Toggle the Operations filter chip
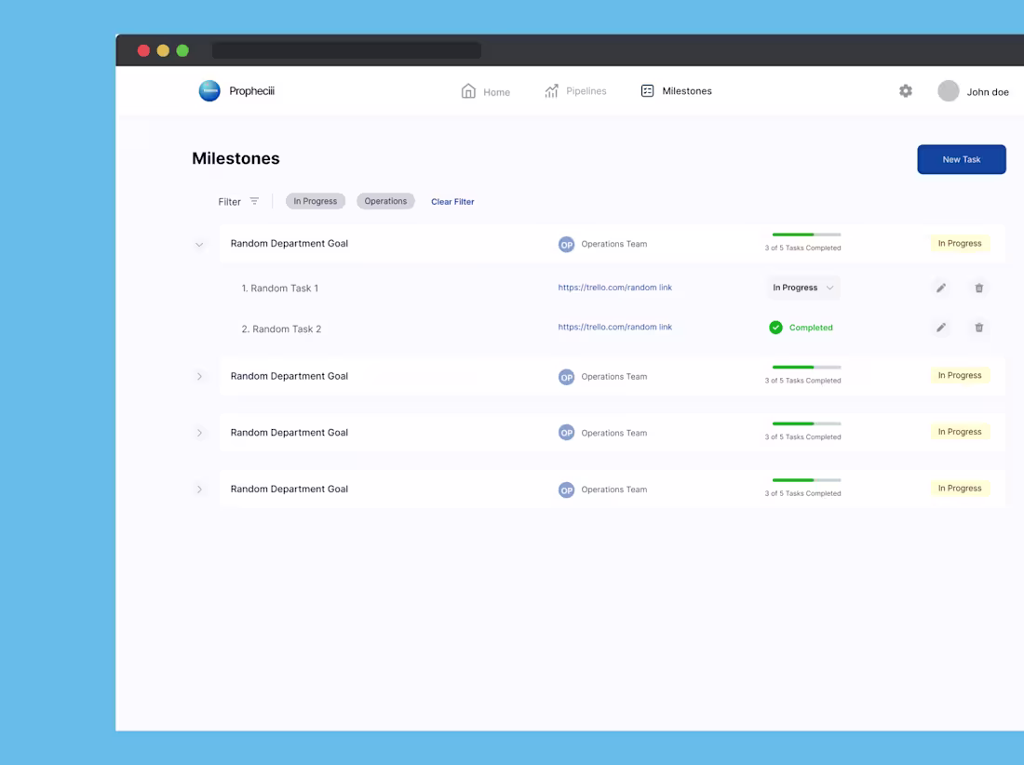This screenshot has height=765, width=1024. point(385,200)
